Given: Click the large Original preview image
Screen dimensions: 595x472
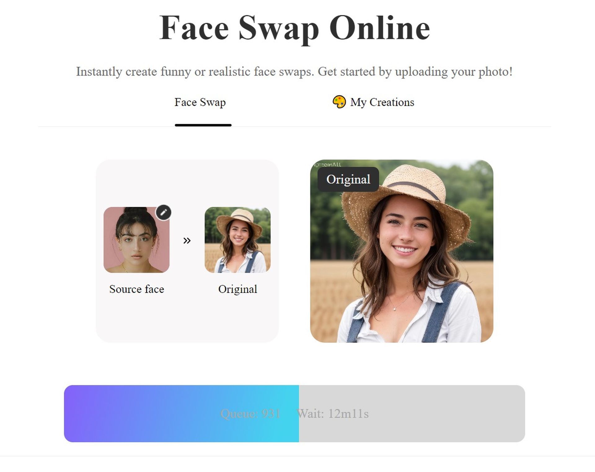Looking at the screenshot, I should click(402, 251).
